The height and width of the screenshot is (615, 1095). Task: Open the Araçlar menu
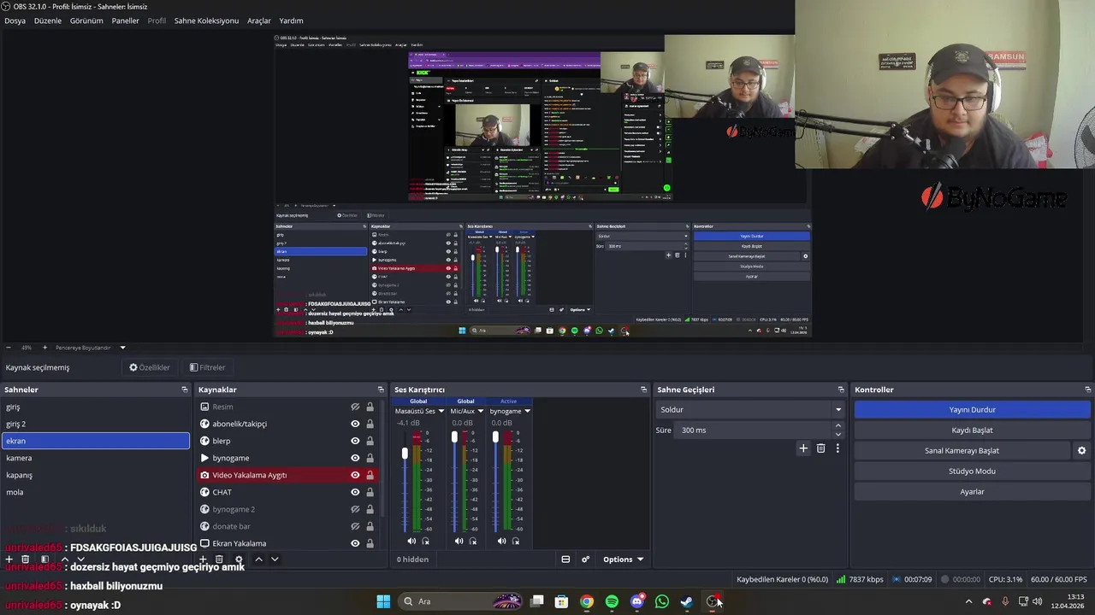[259, 20]
